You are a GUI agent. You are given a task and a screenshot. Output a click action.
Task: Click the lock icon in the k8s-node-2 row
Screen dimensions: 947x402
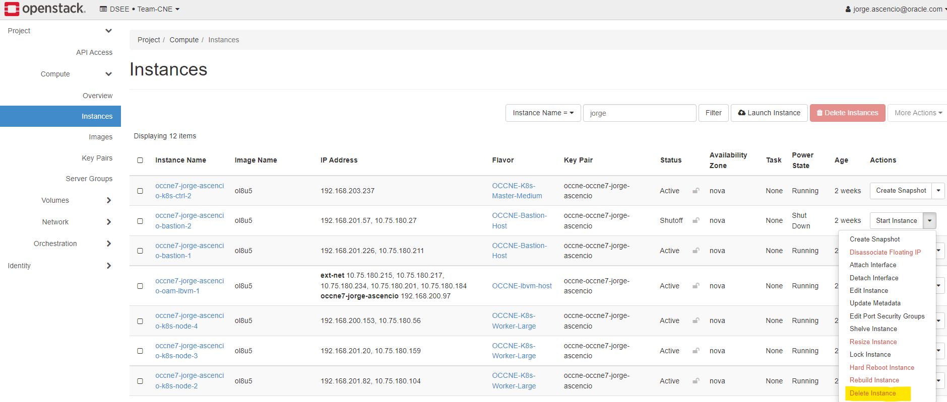[696, 381]
